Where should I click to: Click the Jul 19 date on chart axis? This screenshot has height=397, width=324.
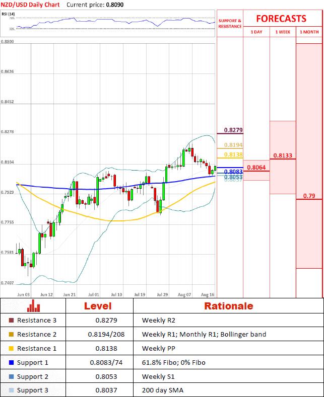click(140, 294)
